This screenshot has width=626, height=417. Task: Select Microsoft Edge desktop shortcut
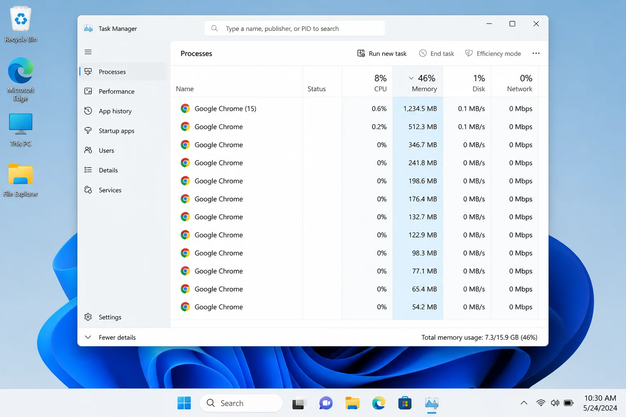pyautogui.click(x=21, y=79)
